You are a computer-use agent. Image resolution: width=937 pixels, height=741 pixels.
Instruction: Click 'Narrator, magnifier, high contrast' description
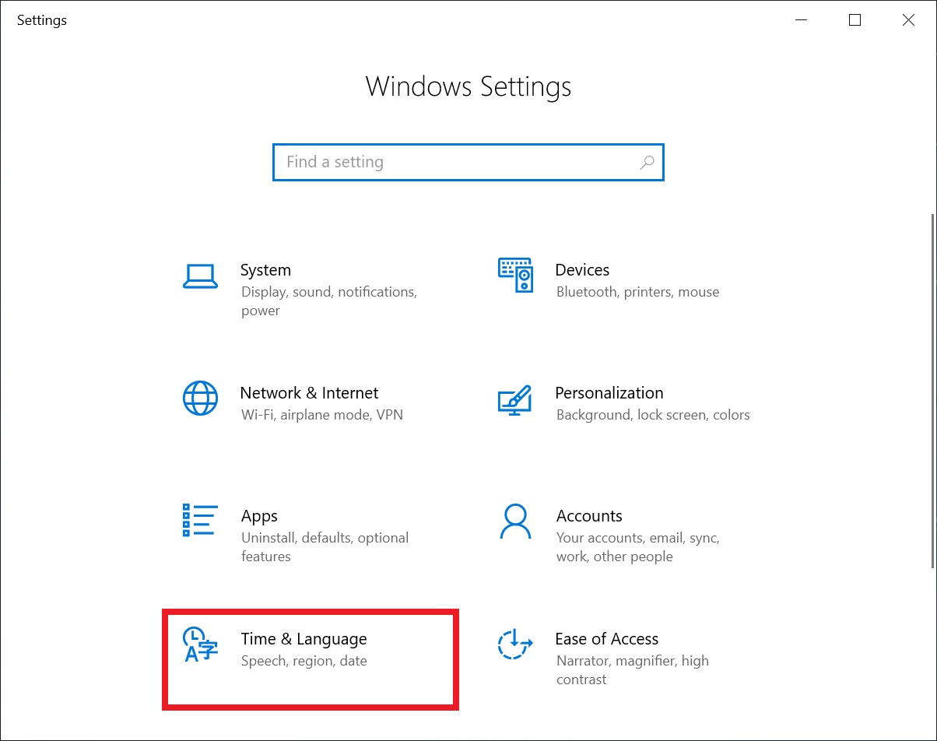633,670
